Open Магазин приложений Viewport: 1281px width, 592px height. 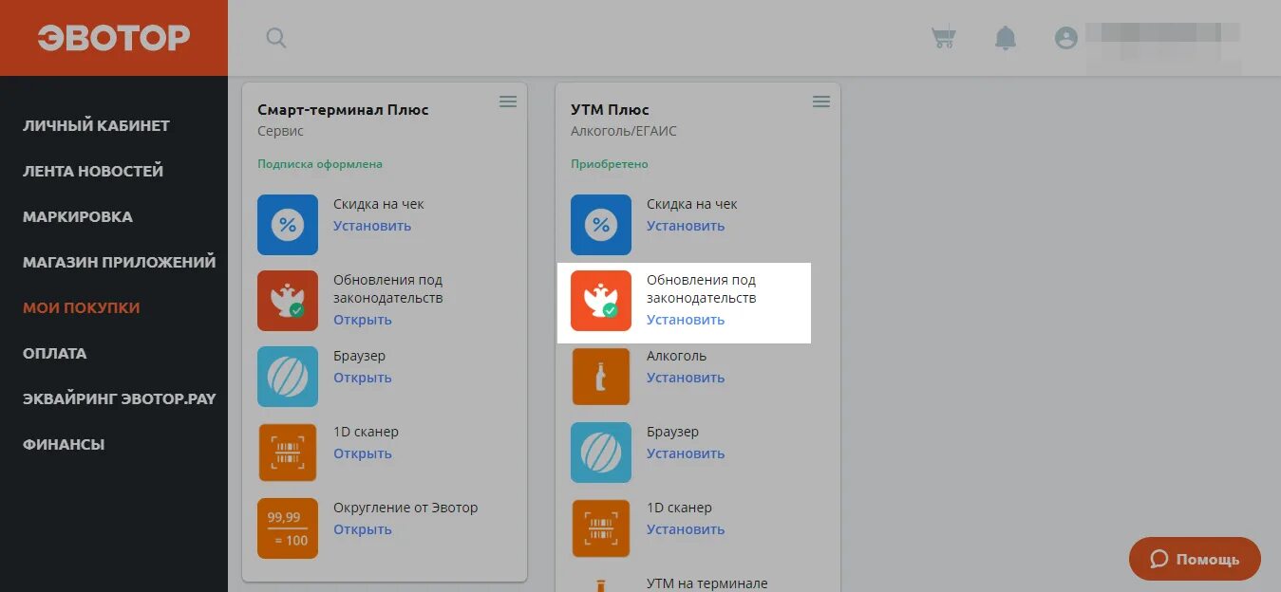coord(120,262)
